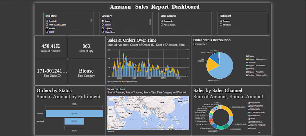
Task: Check the ANDHRA PRADESH ship-state box
Action: point(47,25)
